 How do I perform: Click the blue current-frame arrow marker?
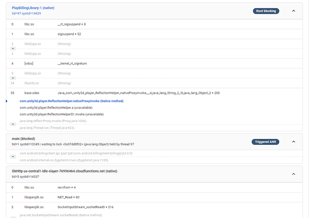(7, 101)
